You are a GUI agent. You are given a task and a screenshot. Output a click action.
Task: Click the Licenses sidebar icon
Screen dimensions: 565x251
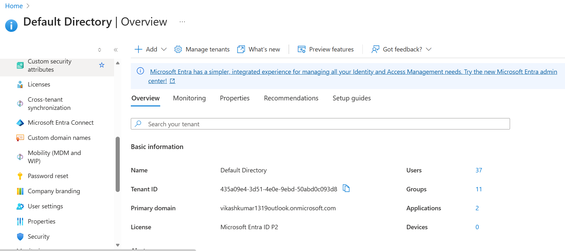(x=20, y=84)
